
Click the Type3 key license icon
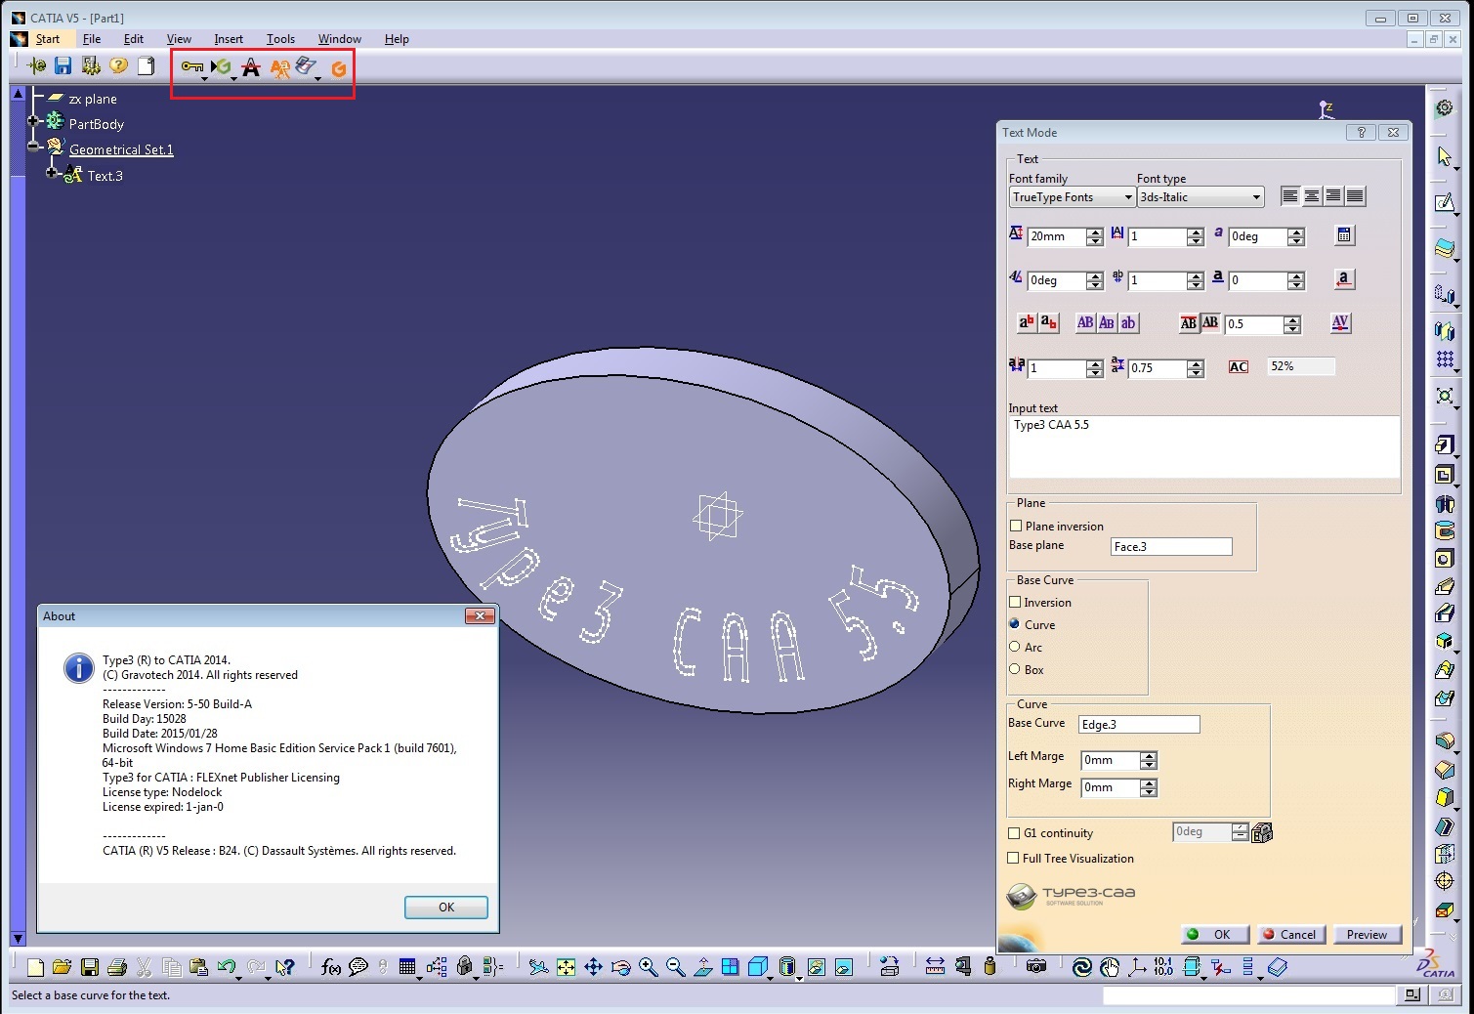pyautogui.click(x=191, y=66)
